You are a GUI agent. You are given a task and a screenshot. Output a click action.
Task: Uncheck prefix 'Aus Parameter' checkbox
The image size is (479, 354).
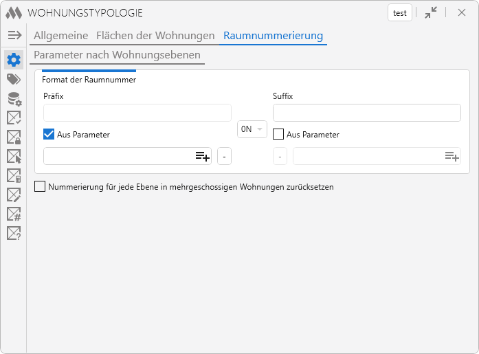49,135
